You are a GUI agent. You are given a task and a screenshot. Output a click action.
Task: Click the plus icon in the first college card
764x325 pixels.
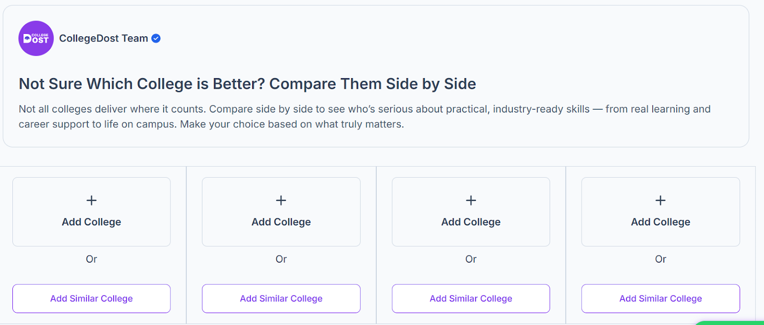[x=91, y=201]
